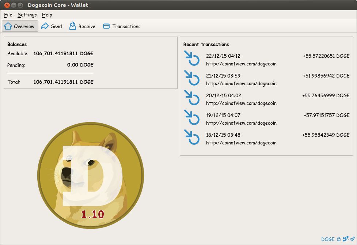The width and height of the screenshot is (357, 245).
Task: Click the date 20/12/15 04:02
Action: coord(223,95)
